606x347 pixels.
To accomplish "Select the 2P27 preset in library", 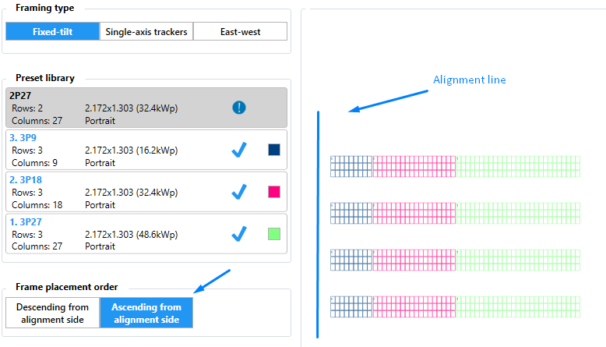I will [117, 108].
